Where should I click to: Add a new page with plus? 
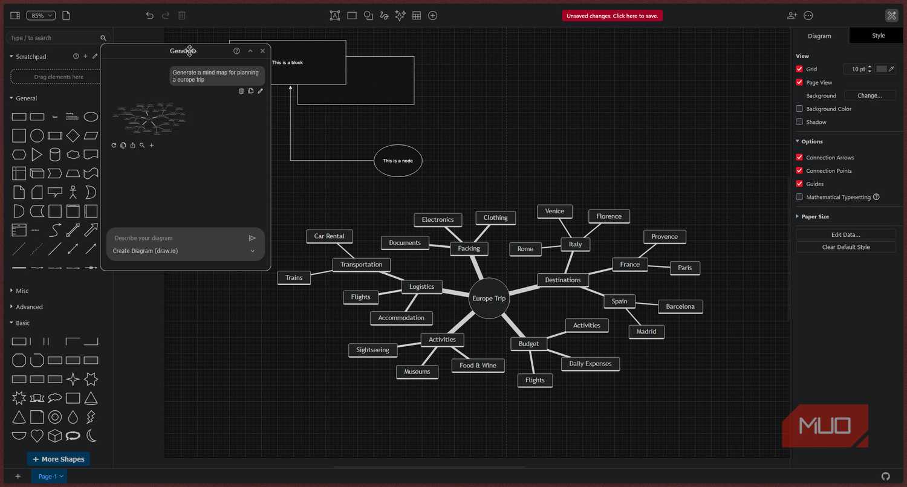pyautogui.click(x=18, y=476)
